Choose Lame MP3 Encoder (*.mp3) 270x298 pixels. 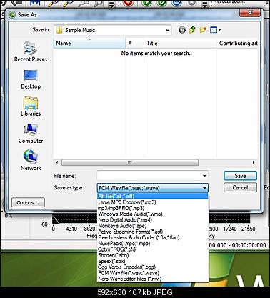coord(152,202)
